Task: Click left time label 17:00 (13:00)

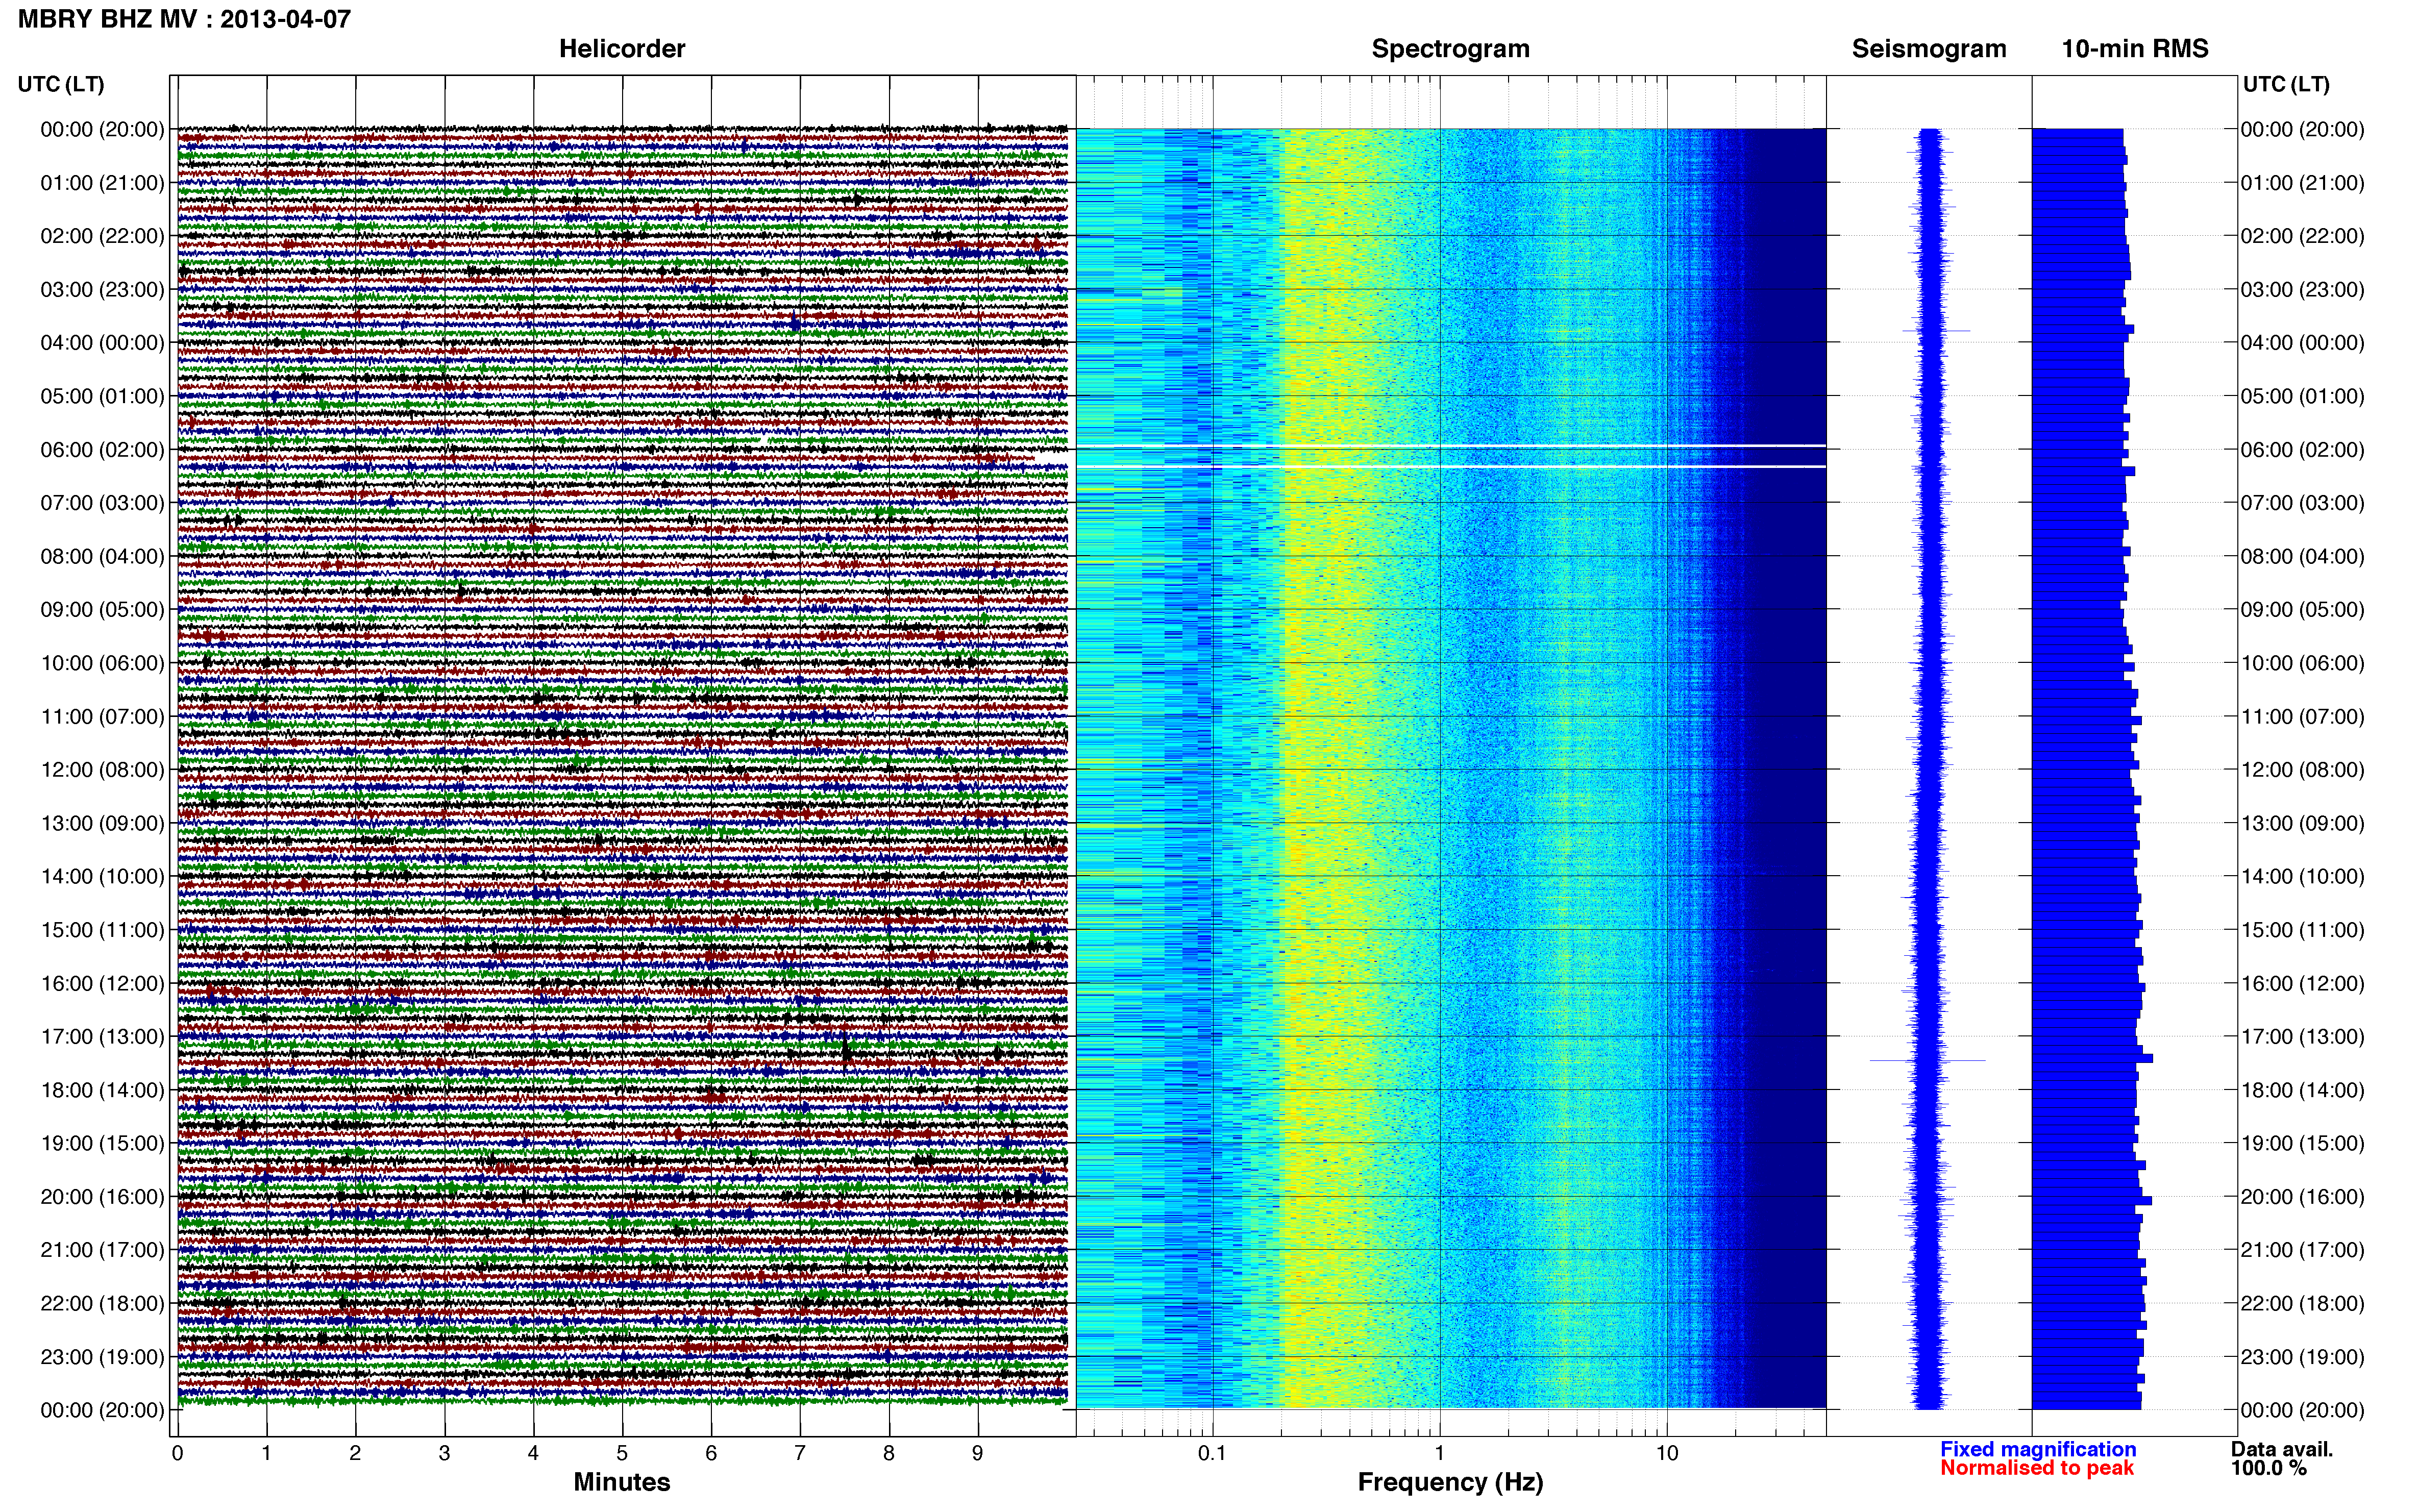Action: (102, 1037)
